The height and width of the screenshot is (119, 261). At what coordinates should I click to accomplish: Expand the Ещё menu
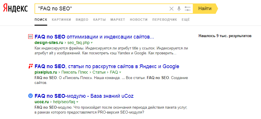(186, 20)
